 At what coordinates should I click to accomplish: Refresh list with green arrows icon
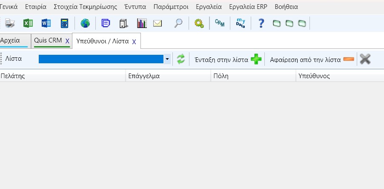click(181, 59)
